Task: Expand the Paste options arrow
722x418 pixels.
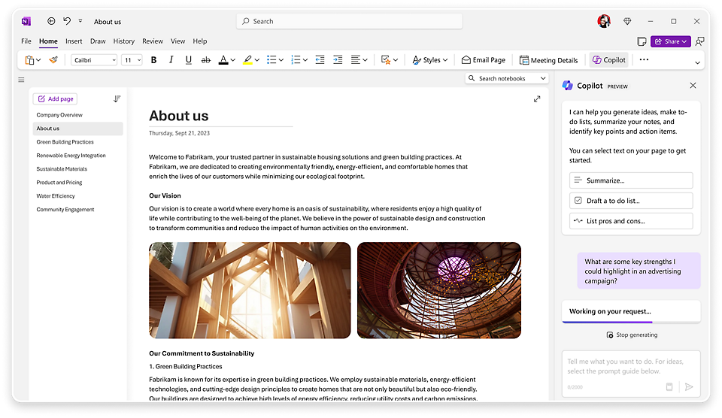Action: (38, 60)
